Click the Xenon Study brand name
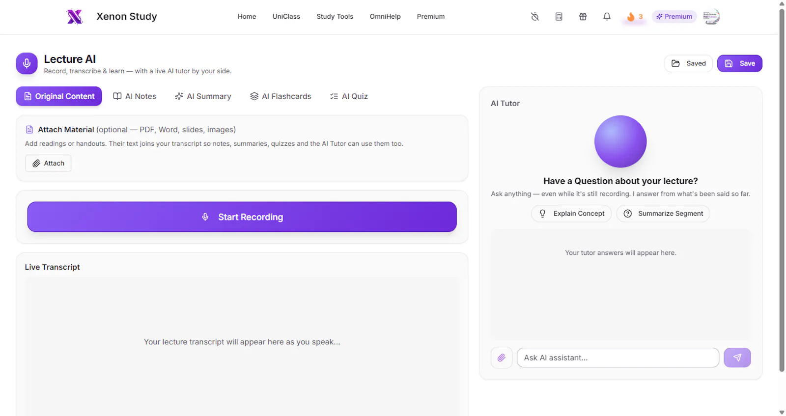 pos(127,17)
